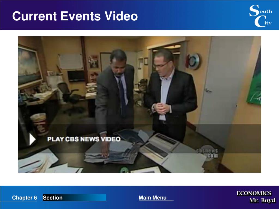Click the ECONOMICS text in footer
The height and width of the screenshot is (209, 279).
[x=254, y=193]
